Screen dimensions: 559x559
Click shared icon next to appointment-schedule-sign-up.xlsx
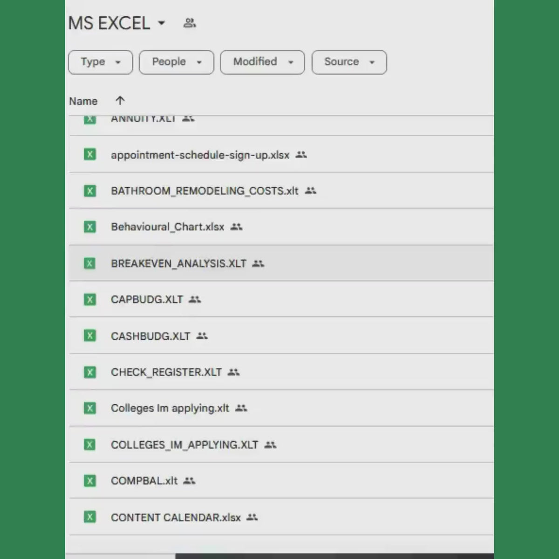click(301, 154)
